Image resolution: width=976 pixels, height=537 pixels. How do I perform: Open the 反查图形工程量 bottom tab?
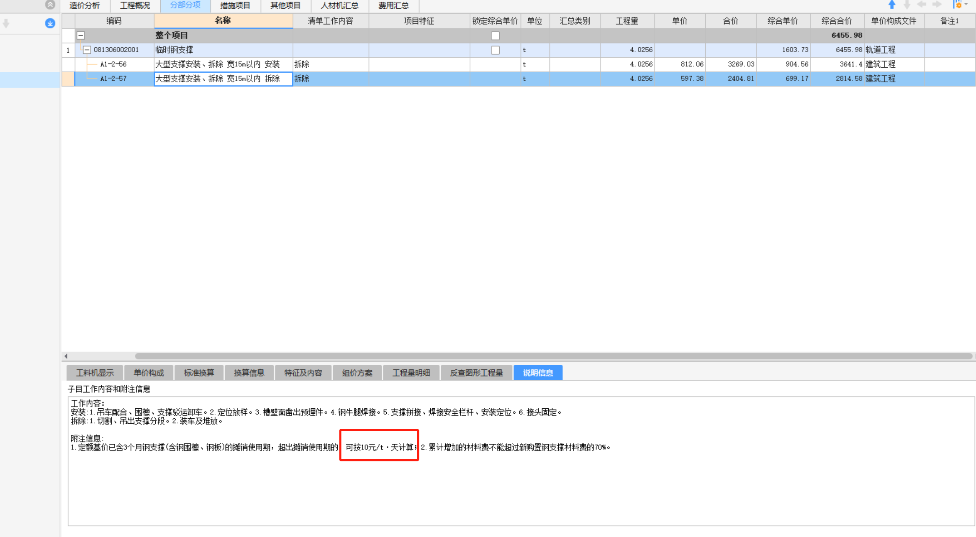tap(476, 372)
